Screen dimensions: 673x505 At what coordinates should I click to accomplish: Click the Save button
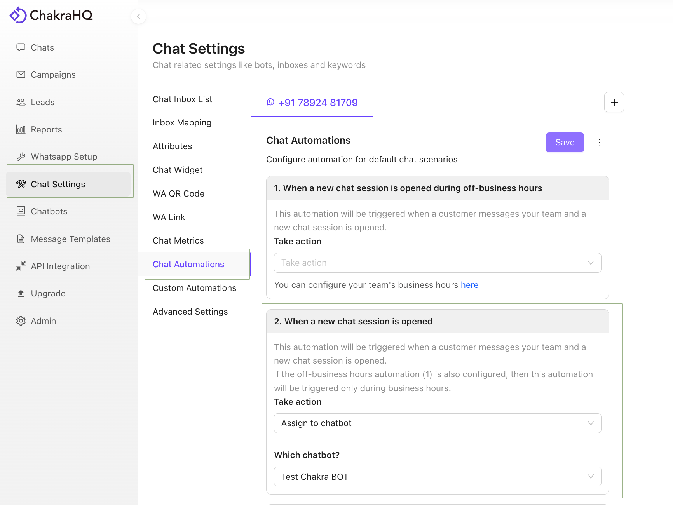[x=565, y=142]
